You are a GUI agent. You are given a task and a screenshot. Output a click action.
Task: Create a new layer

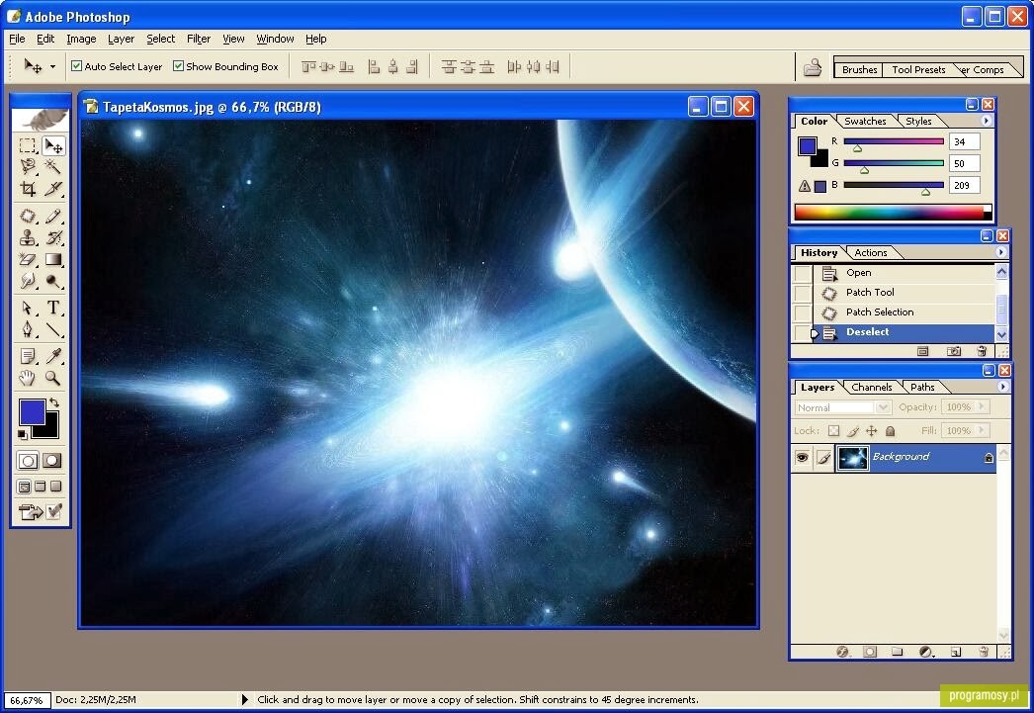(x=956, y=652)
